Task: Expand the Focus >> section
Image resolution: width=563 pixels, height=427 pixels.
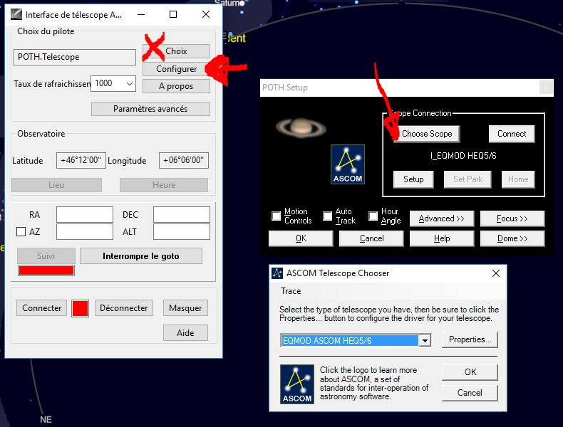Action: tap(512, 218)
